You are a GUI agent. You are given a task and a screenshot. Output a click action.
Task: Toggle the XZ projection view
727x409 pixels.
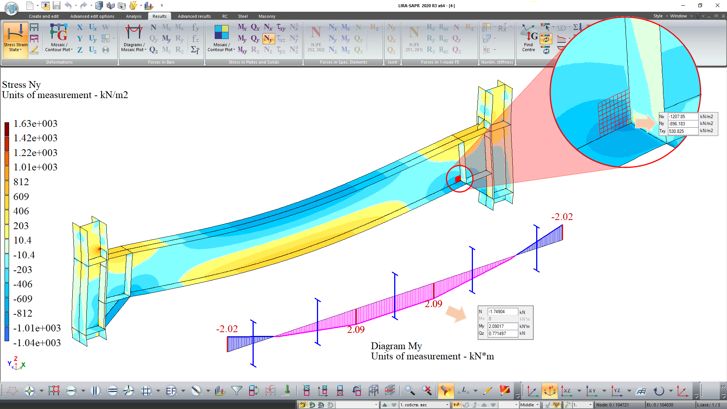pyautogui.click(x=566, y=390)
